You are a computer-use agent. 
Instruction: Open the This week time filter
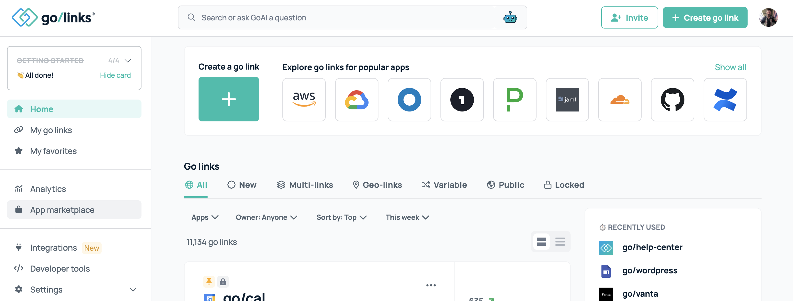(x=407, y=217)
